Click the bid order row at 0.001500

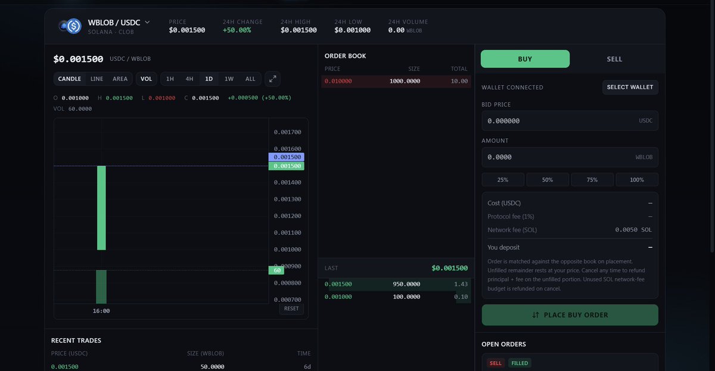pos(396,284)
